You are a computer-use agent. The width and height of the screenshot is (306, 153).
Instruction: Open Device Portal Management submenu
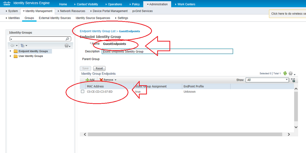(x=109, y=11)
